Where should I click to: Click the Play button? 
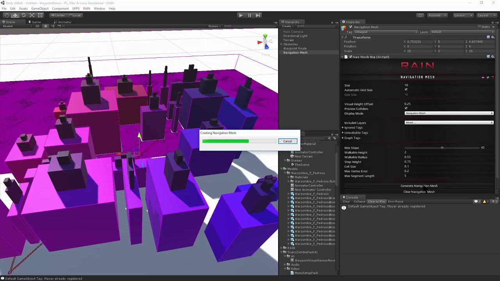click(x=241, y=15)
